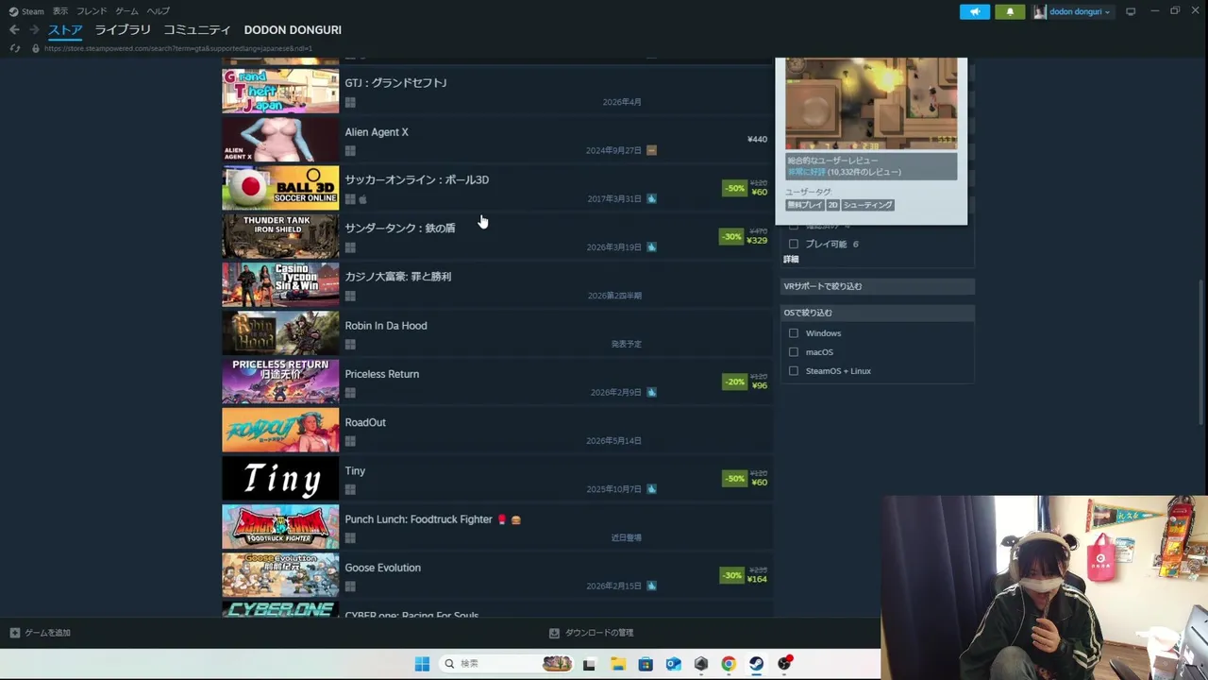Enter Big Picture mode via monitor icon
This screenshot has height=680, width=1208.
[x=1131, y=11]
